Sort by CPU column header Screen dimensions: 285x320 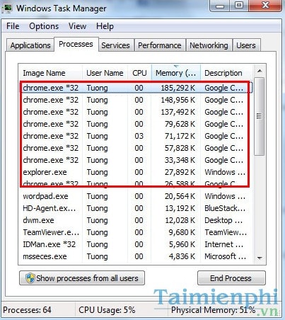[139, 73]
